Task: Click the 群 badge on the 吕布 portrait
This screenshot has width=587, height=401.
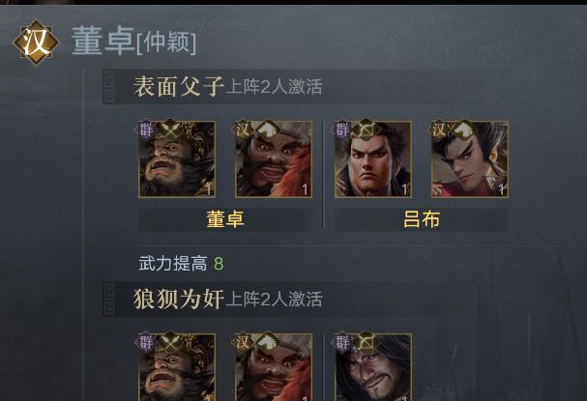Action: pyautogui.click(x=341, y=129)
